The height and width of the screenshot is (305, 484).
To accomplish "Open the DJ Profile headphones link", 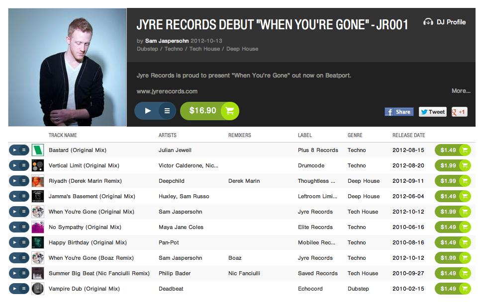I will 445,22.
